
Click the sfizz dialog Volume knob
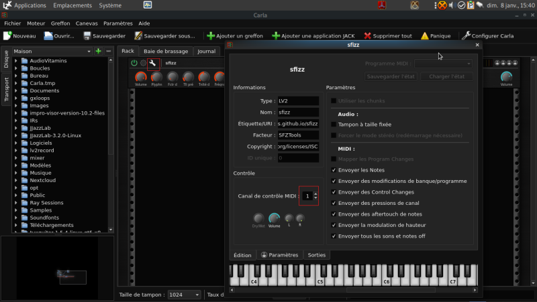click(x=275, y=218)
